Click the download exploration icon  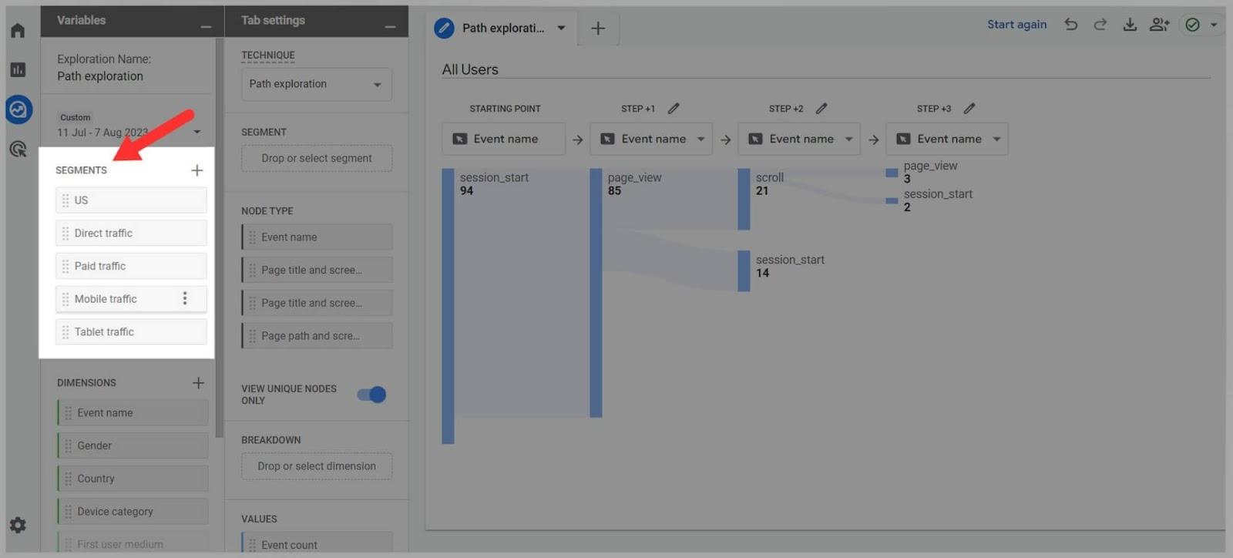pyautogui.click(x=1129, y=25)
